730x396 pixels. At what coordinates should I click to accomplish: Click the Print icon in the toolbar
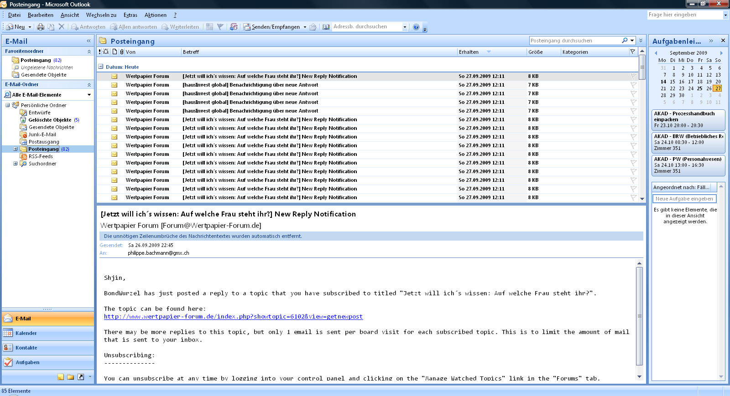(41, 27)
